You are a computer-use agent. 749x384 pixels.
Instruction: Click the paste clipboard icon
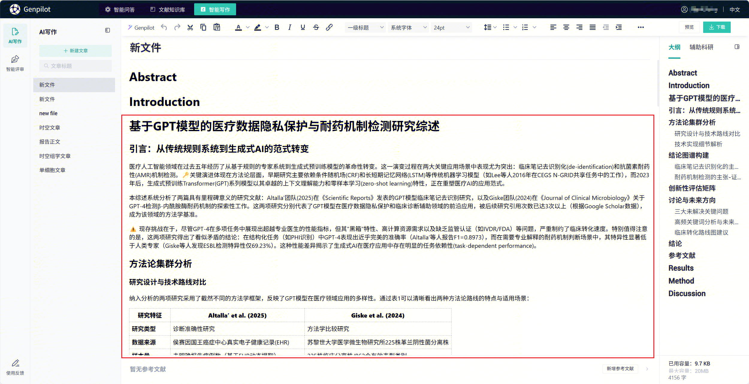(x=217, y=27)
